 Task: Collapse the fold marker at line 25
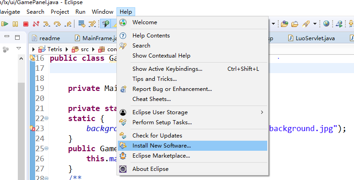46,148
